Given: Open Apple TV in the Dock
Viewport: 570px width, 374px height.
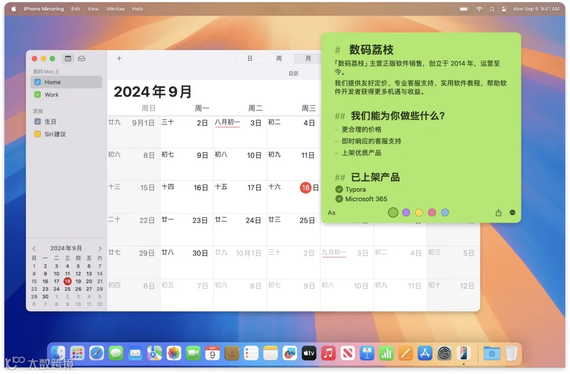Looking at the screenshot, I should [x=309, y=353].
